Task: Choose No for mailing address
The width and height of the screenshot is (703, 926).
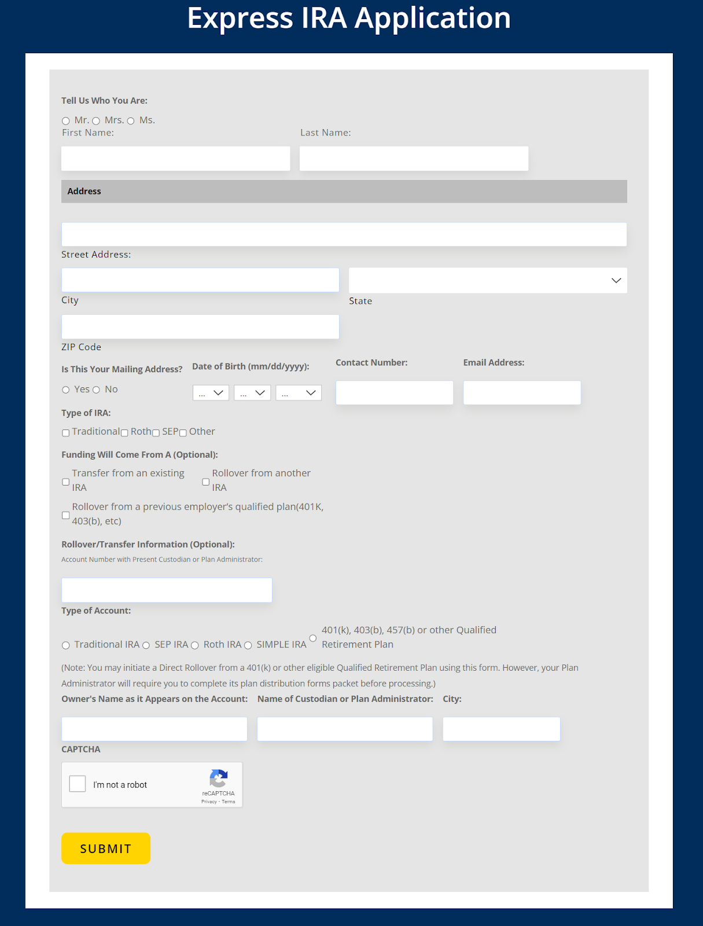Action: pos(97,390)
